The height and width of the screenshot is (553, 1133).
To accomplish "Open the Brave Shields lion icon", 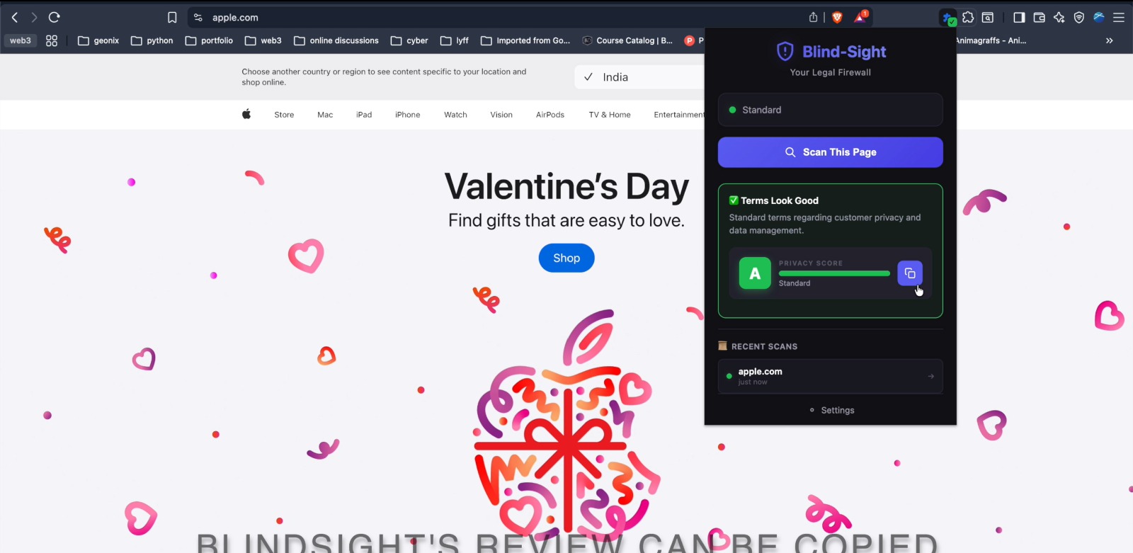I will pos(837,17).
